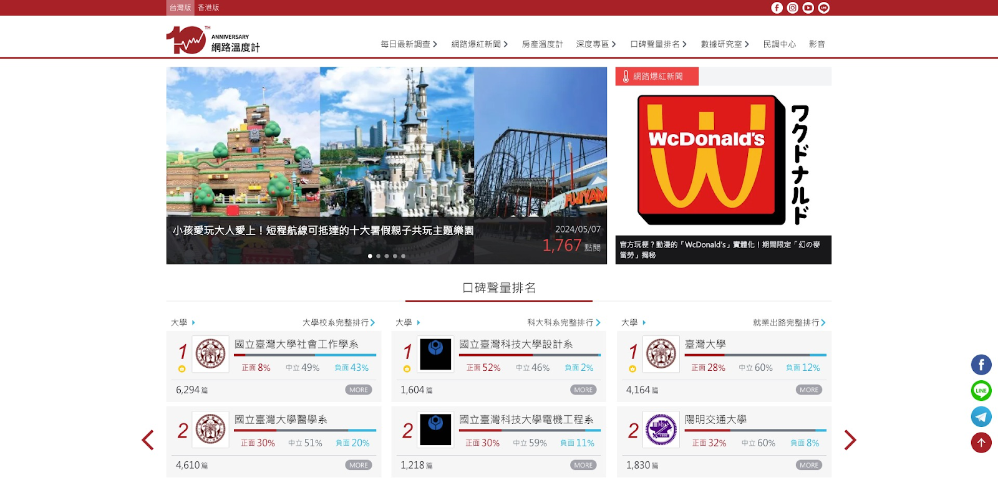The width and height of the screenshot is (998, 480).
Task: Open the 科大科系完整排行 link
Action: point(564,322)
